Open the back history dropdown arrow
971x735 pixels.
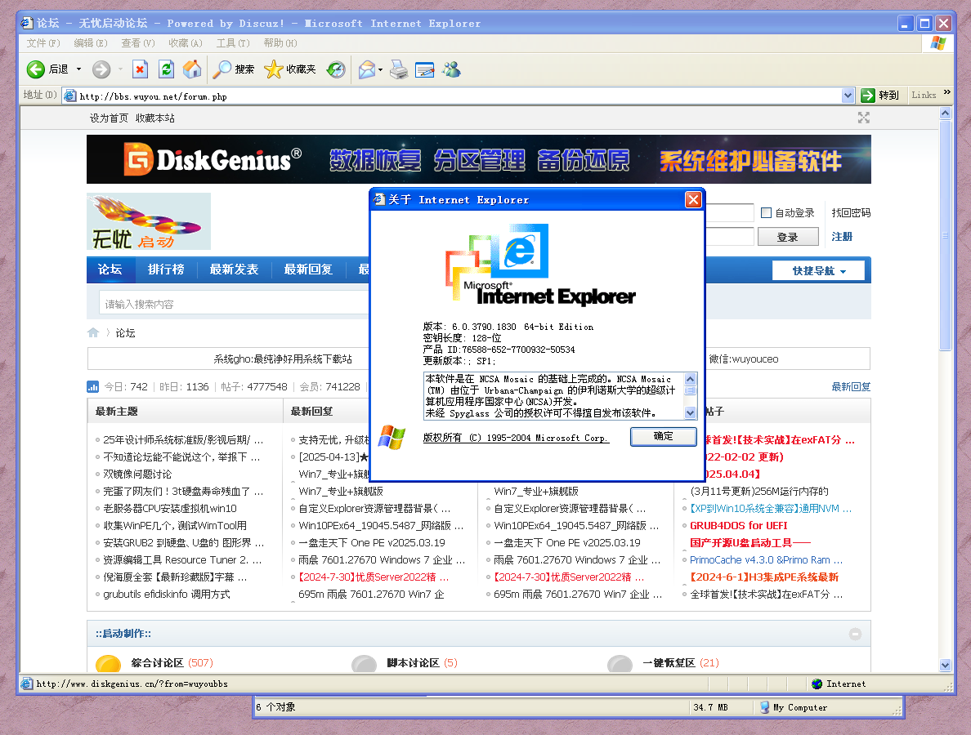coord(78,69)
